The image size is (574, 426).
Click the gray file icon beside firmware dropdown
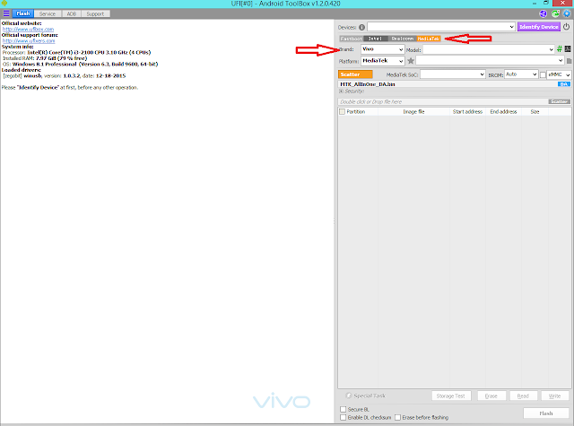(x=569, y=61)
